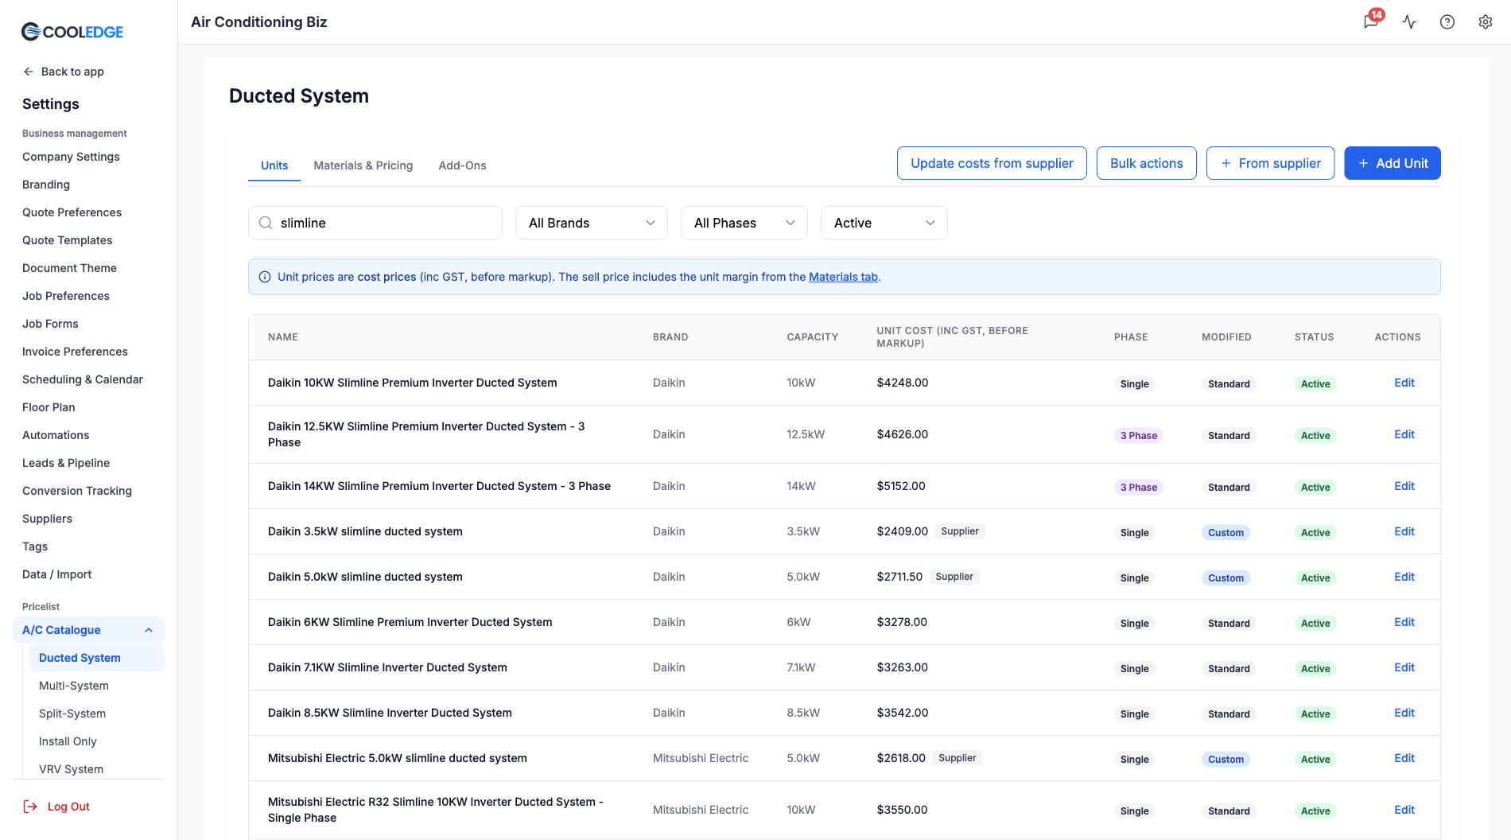Open the notifications chat icon with 14 badge
Viewport: 1511px width, 840px height.
[1371, 21]
